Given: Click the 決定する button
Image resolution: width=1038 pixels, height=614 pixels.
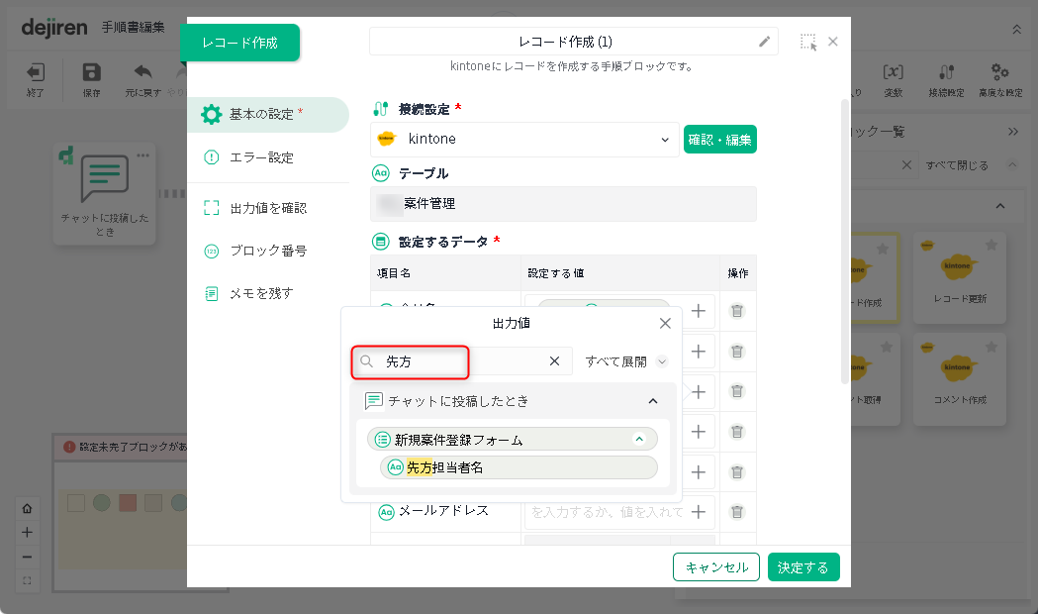Looking at the screenshot, I should 802,567.
